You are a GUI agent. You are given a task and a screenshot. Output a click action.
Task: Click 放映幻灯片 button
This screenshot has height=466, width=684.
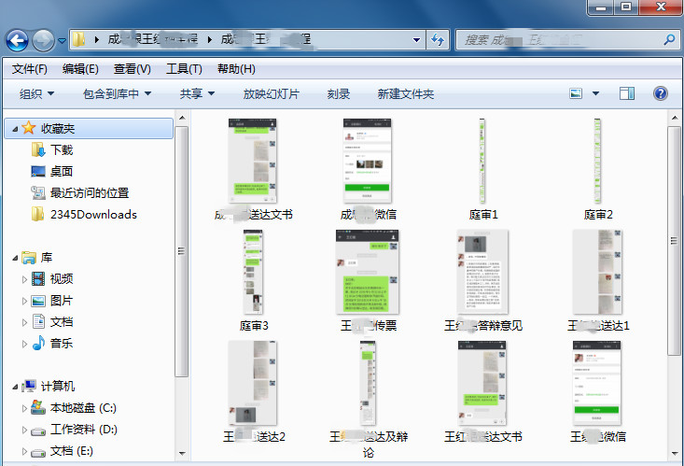tap(271, 94)
